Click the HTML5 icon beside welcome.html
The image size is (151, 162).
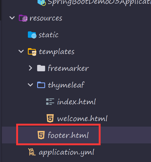tap(50, 118)
